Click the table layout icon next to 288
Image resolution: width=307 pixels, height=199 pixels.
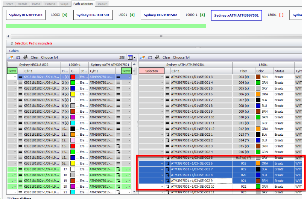[130, 57]
